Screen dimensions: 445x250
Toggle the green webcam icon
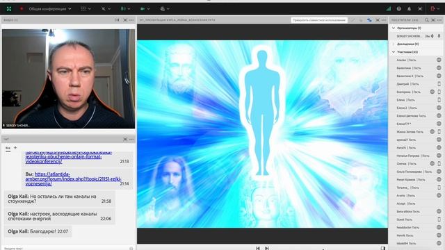coord(143,9)
